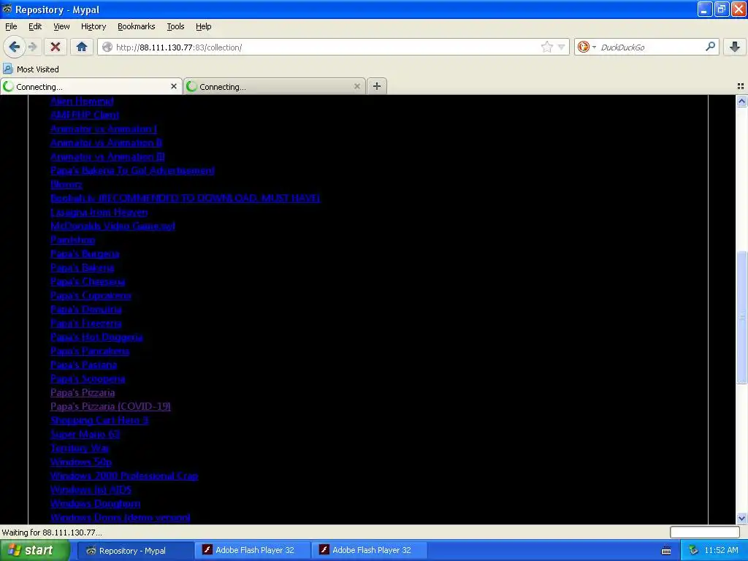Open the visited Papa's Pizzaria link

(x=83, y=392)
